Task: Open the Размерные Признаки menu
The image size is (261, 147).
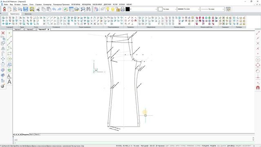Action: click(61, 4)
